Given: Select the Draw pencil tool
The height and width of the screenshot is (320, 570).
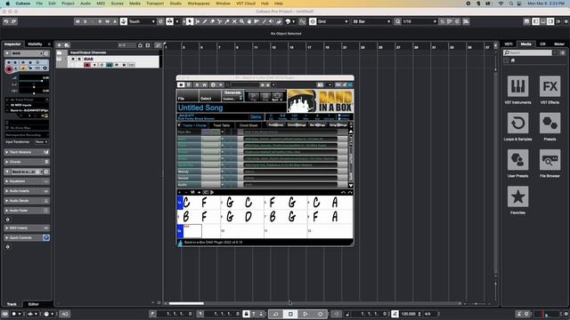Looking at the screenshot, I should (205, 21).
